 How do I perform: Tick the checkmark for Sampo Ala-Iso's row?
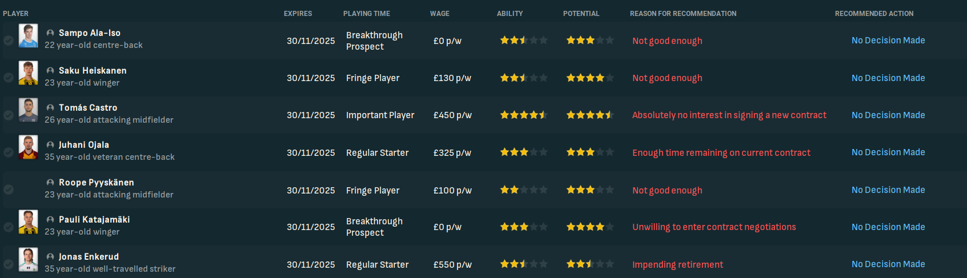(9, 41)
